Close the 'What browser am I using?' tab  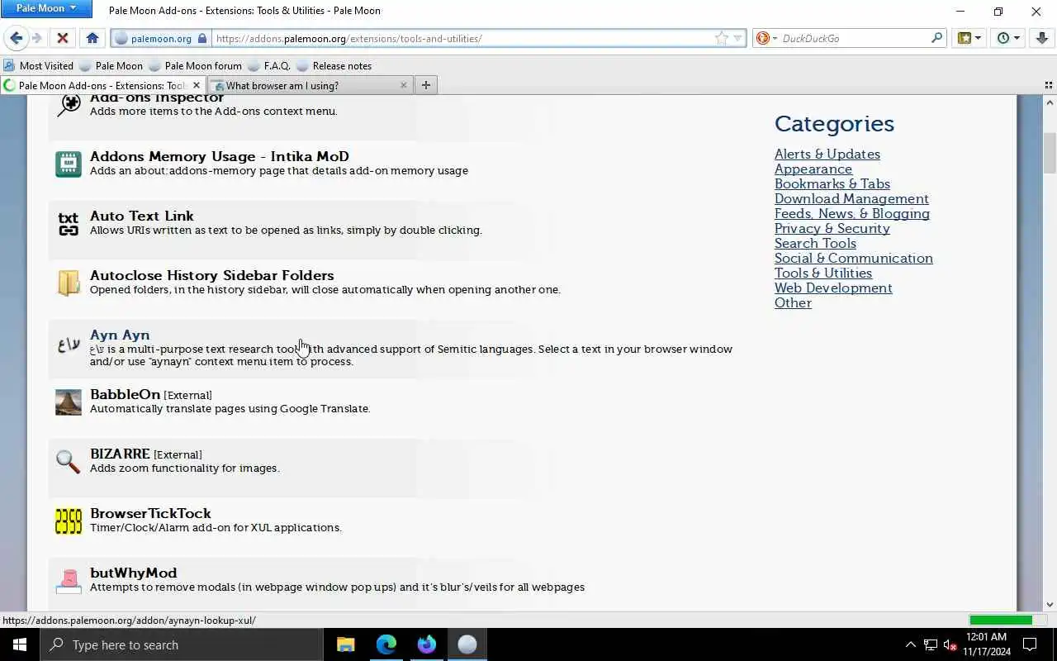tap(403, 85)
